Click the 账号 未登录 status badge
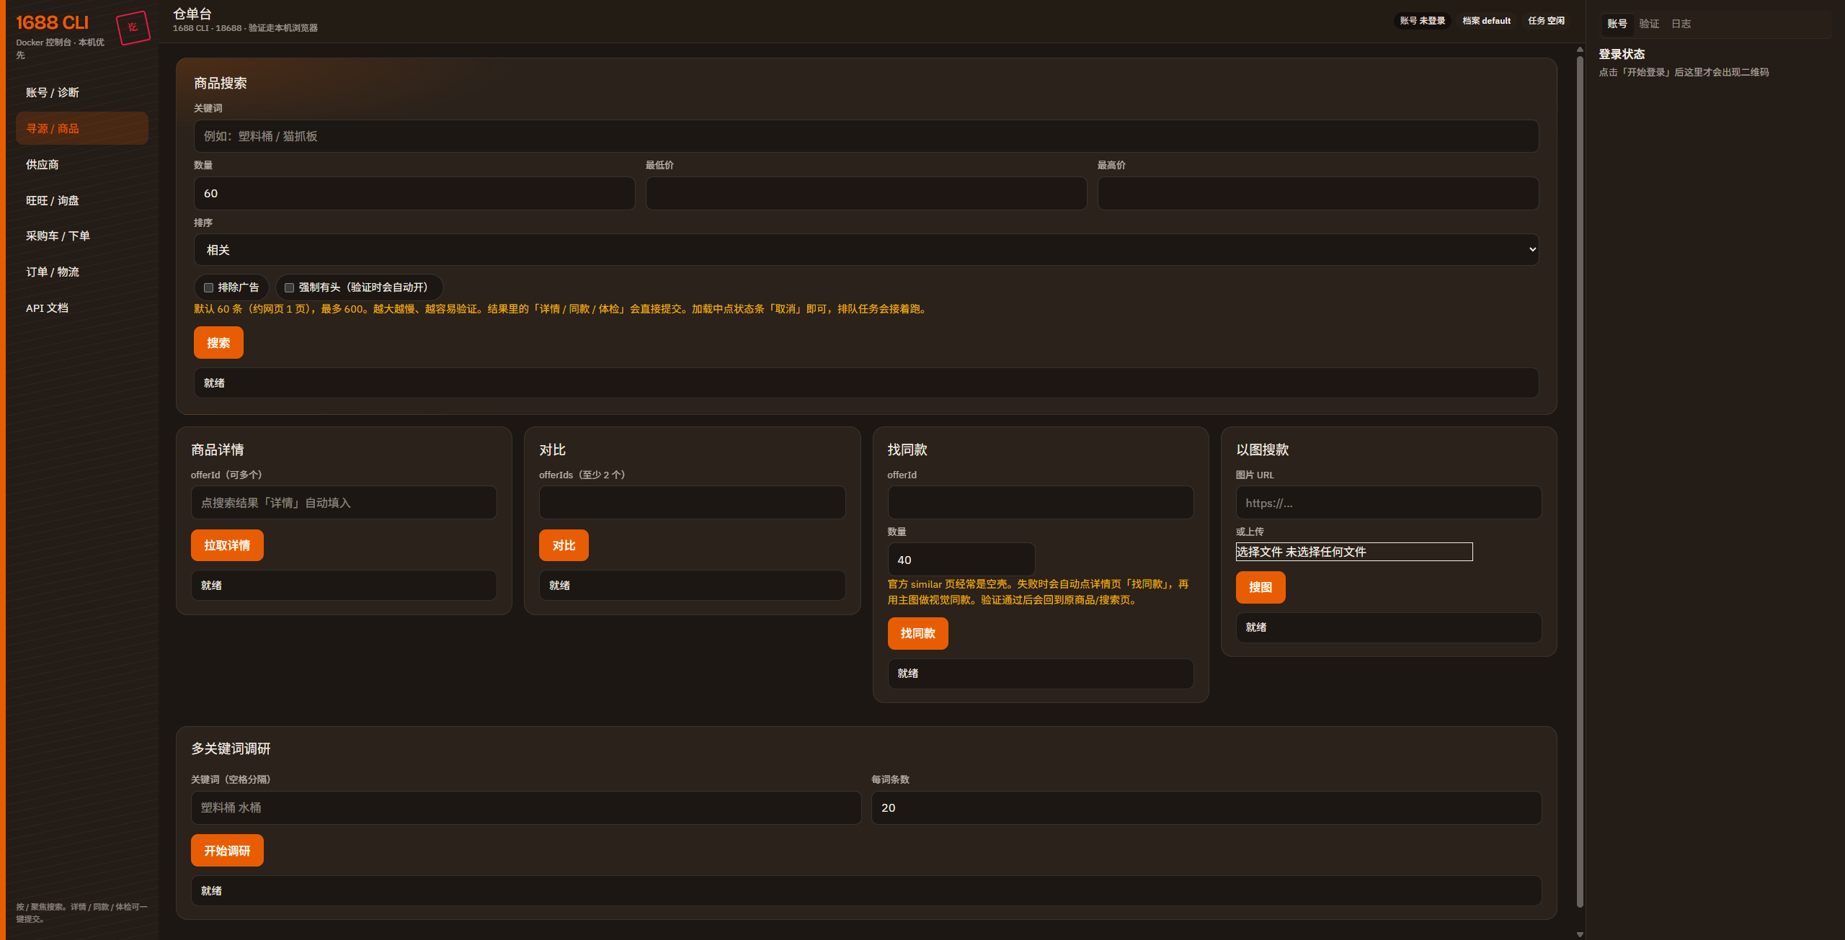 tap(1423, 21)
